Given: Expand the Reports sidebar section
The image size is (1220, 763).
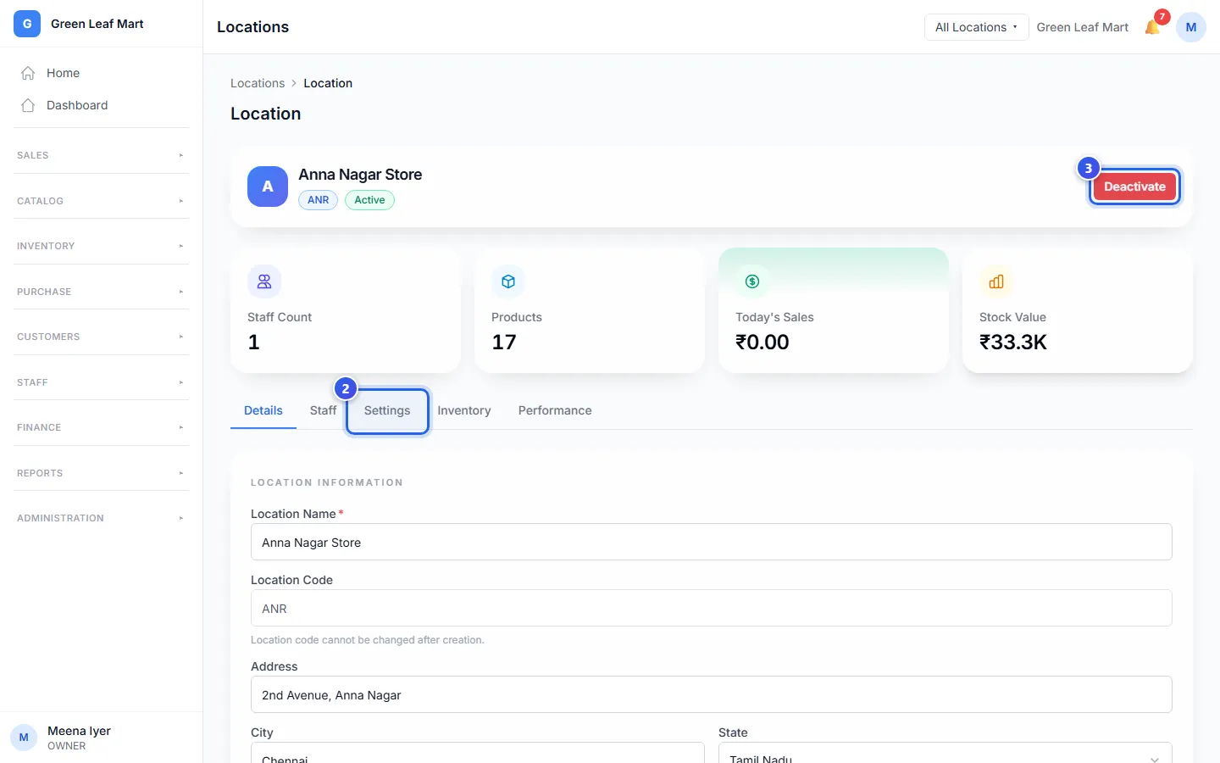Looking at the screenshot, I should [x=102, y=473].
